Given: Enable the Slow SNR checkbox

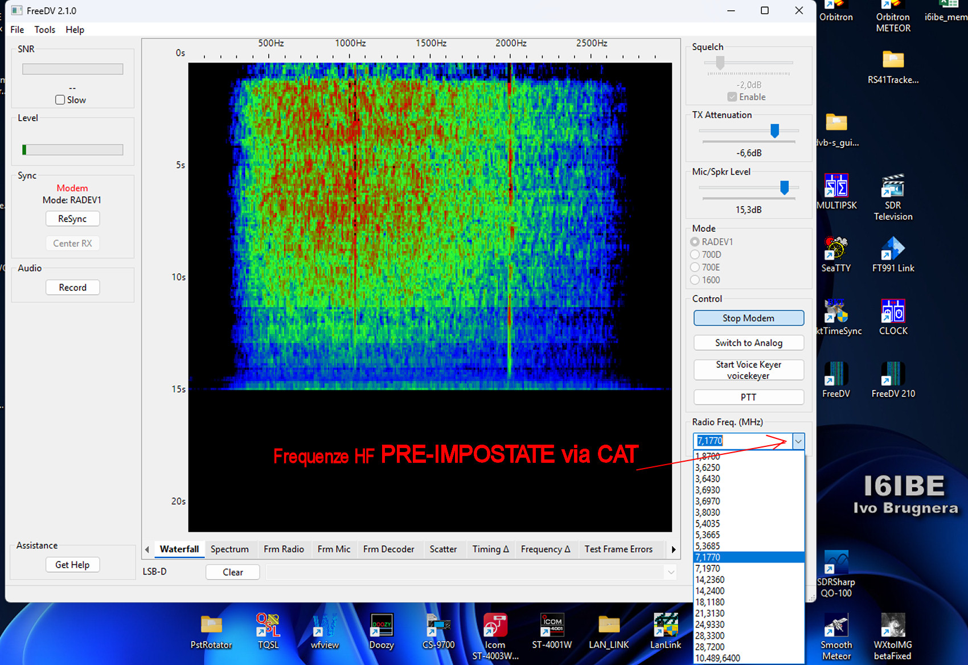Looking at the screenshot, I should coord(60,100).
